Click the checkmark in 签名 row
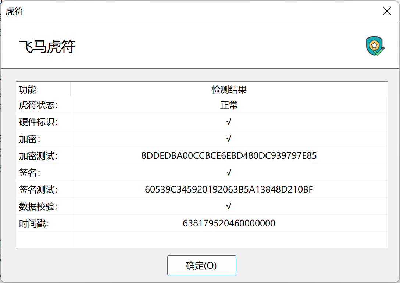 229,173
